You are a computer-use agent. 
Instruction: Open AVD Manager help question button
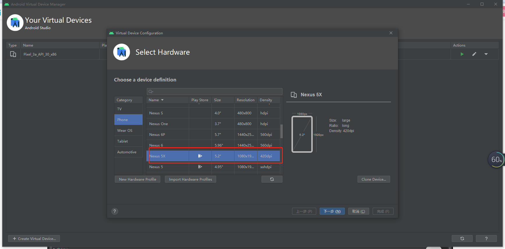(x=486, y=239)
